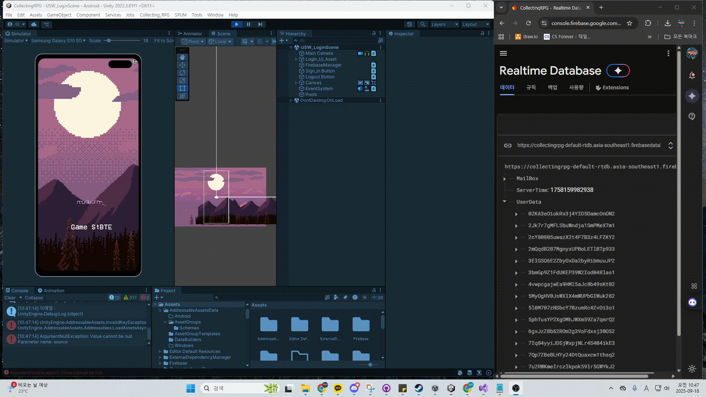Select the Rect tool in Scene view
This screenshot has width=706, height=397.
point(182,88)
